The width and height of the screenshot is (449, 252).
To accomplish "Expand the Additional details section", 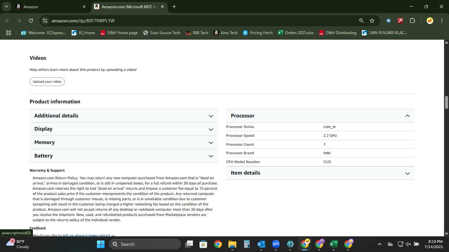I will click(x=124, y=116).
